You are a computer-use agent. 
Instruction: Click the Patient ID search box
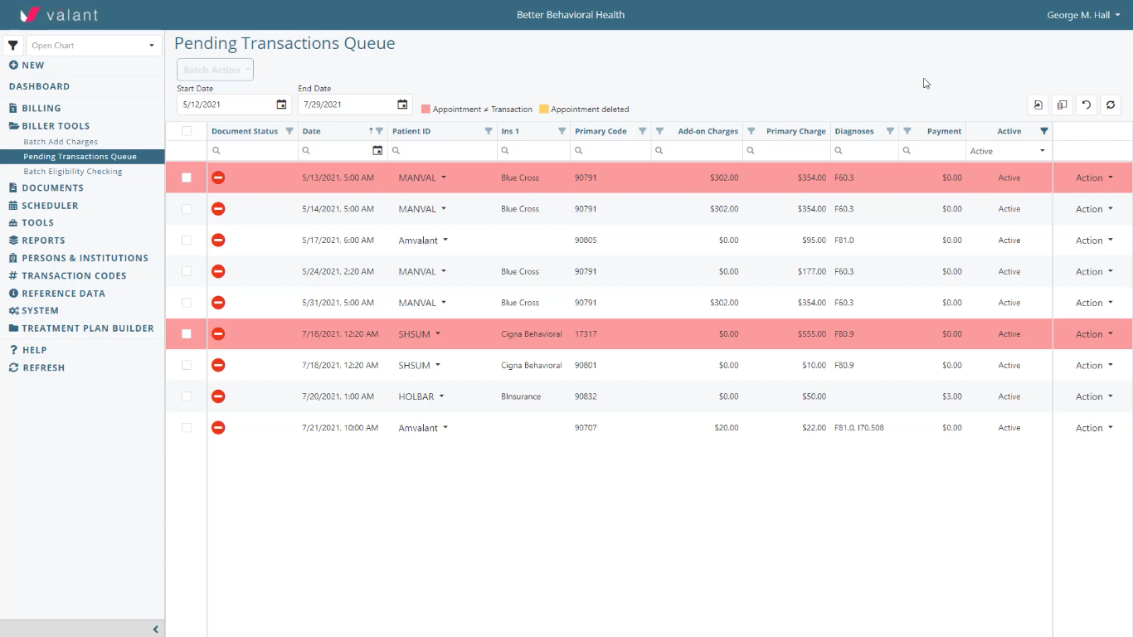[443, 151]
